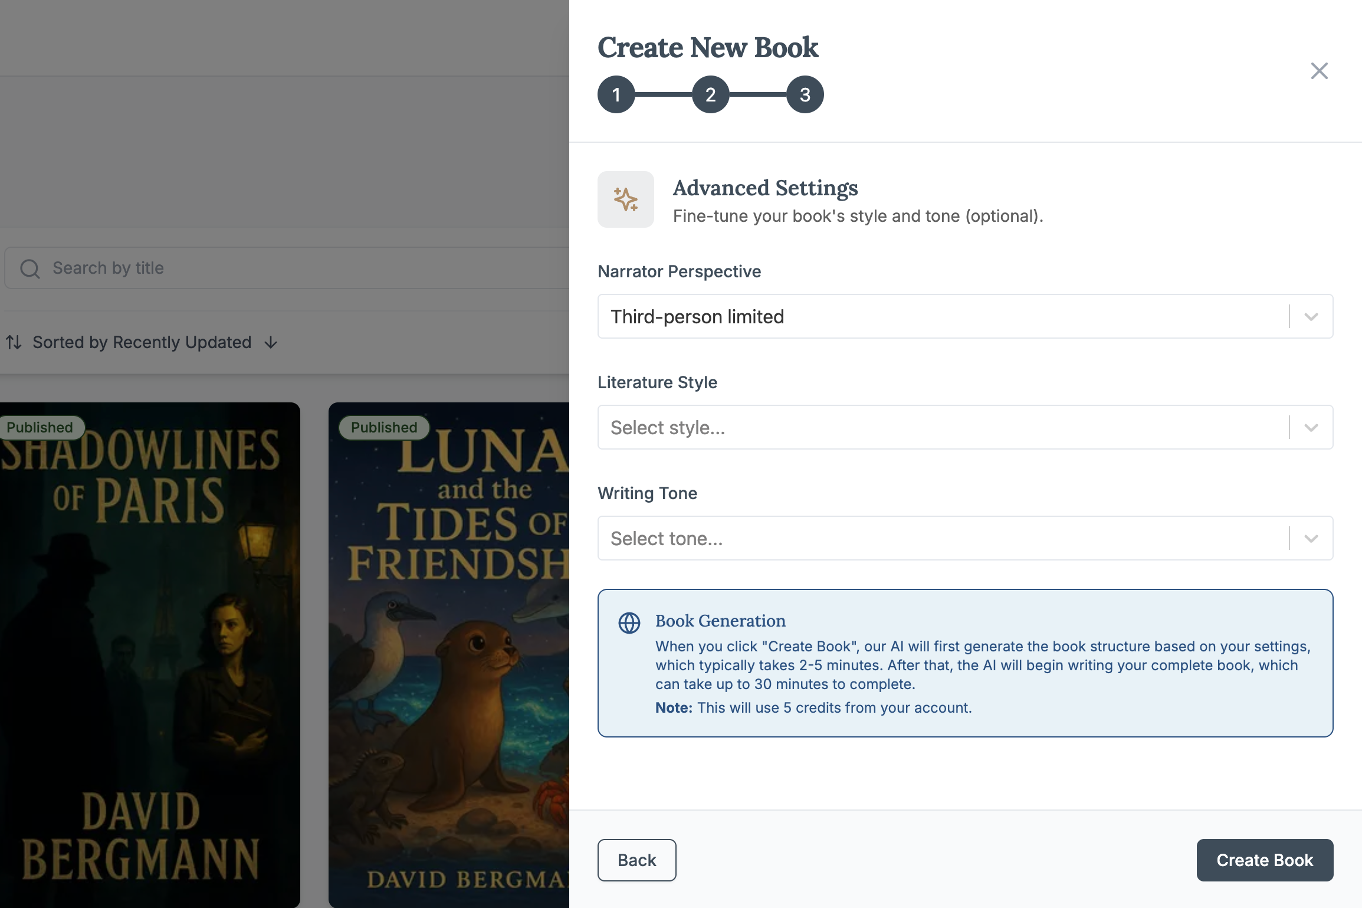Image resolution: width=1362 pixels, height=908 pixels.
Task: Click chevron arrow of Select tone field
Action: 1311,539
